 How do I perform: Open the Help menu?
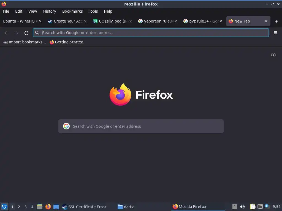[x=108, y=11]
